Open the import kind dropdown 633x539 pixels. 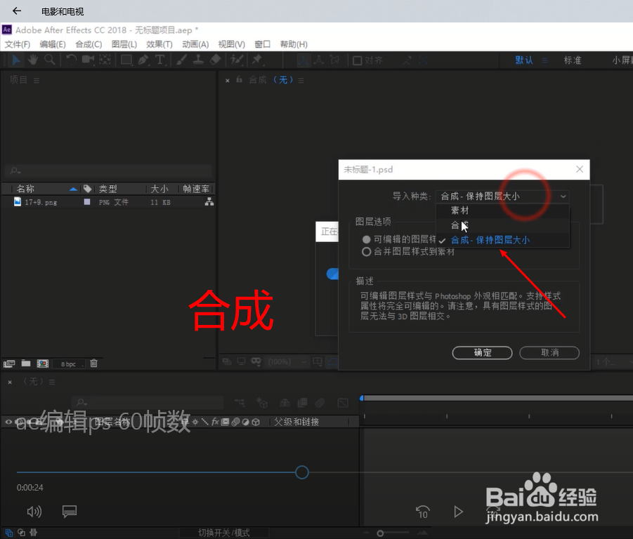[502, 197]
